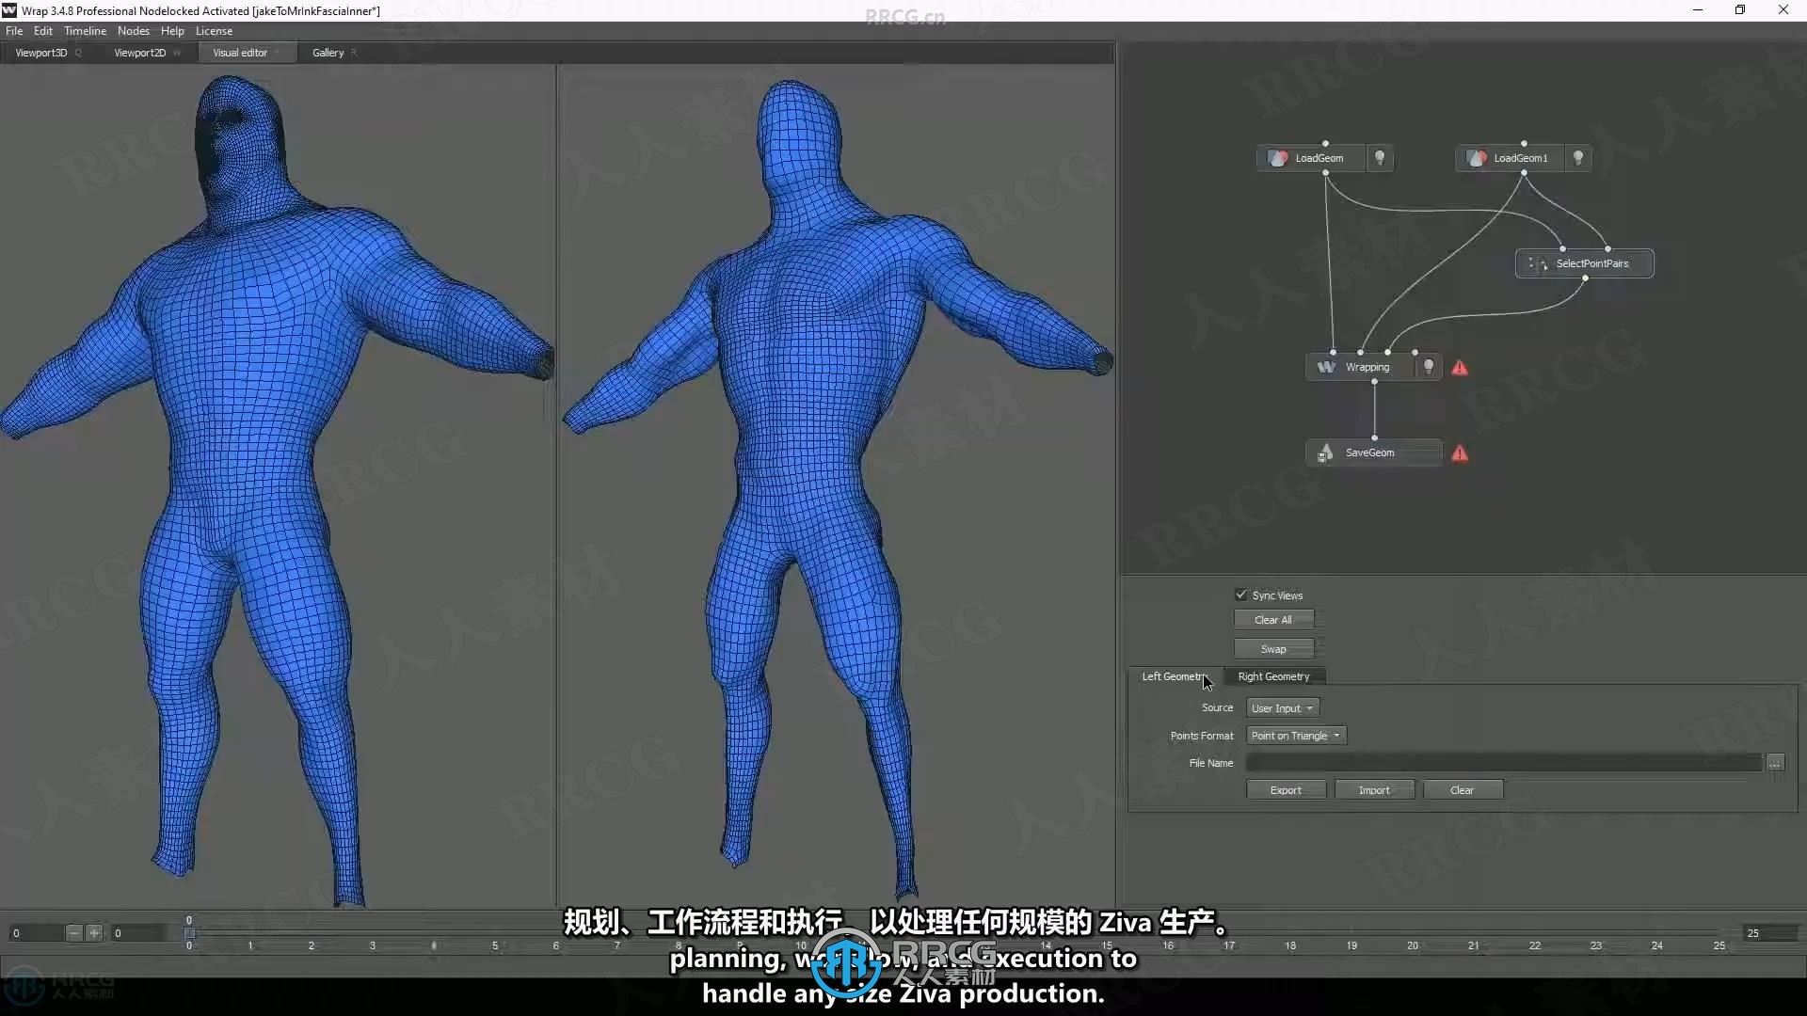
Task: Click the File Name browse button
Action: tap(1775, 763)
